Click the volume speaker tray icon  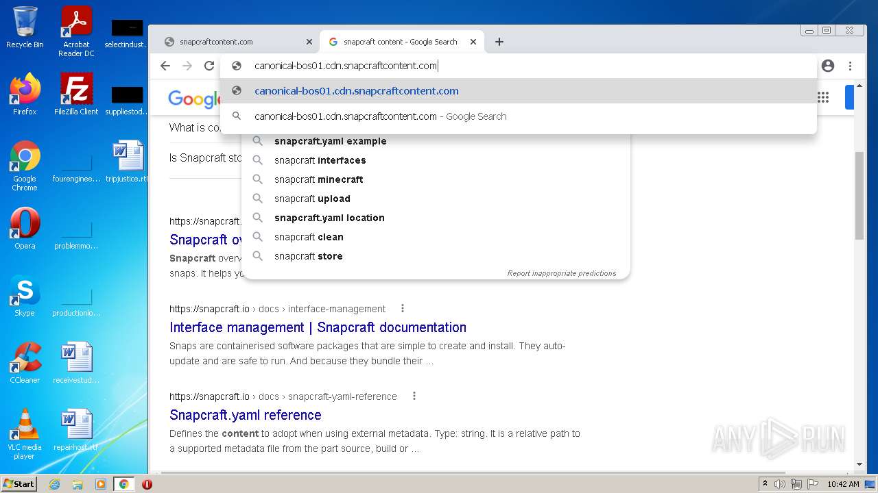[780, 484]
